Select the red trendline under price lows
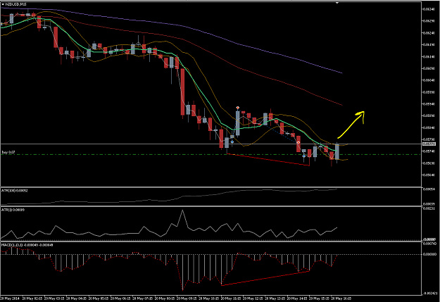 (x=268, y=160)
